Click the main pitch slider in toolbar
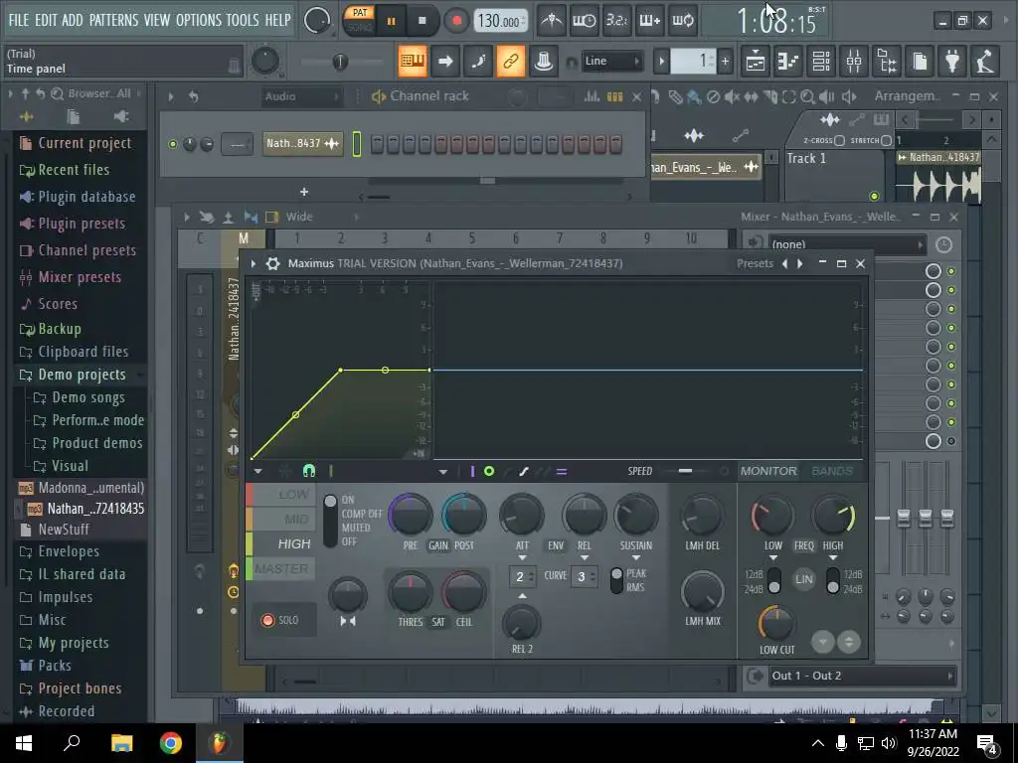This screenshot has height=763, width=1018. point(342,62)
